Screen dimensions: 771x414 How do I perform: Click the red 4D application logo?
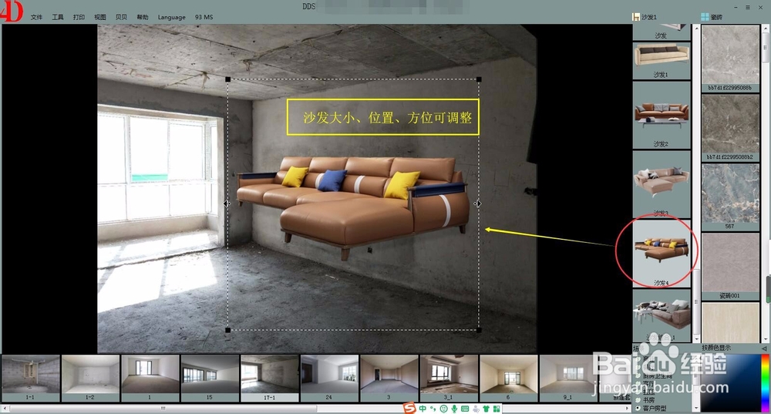(x=12, y=11)
